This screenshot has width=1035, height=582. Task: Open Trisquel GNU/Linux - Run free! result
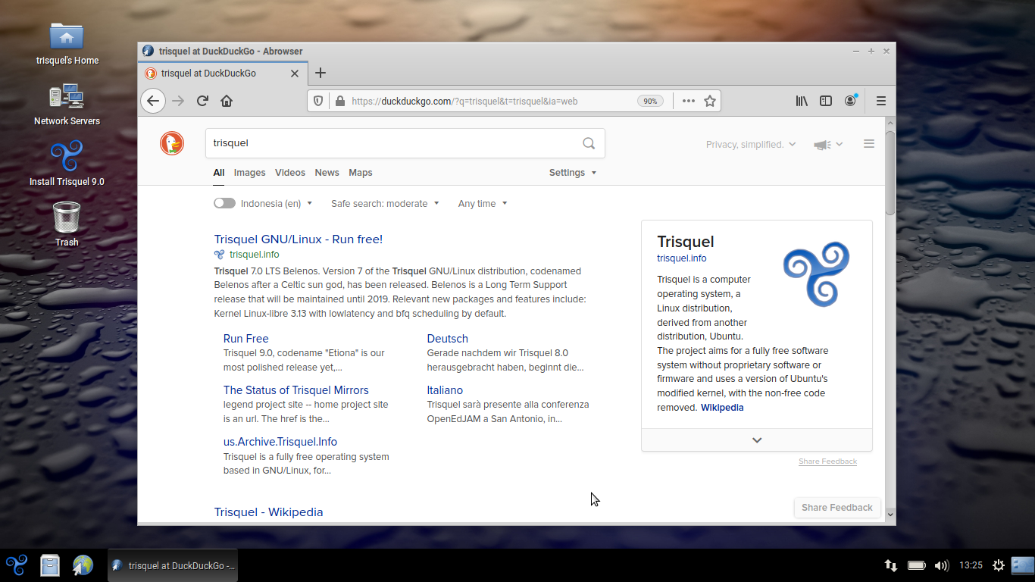tap(299, 239)
